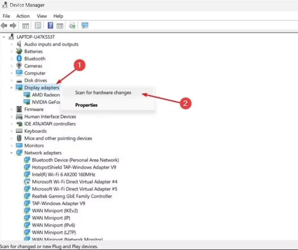Image resolution: width=298 pixels, height=250 pixels.
Task: Expand the Audio inputs and outputs node
Action: tap(12, 44)
